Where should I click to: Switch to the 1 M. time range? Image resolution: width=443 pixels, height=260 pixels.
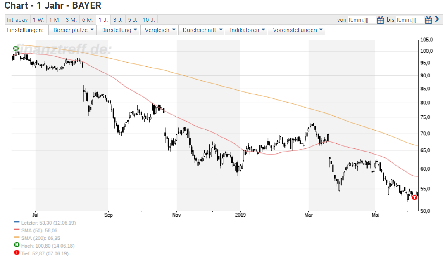click(x=55, y=20)
